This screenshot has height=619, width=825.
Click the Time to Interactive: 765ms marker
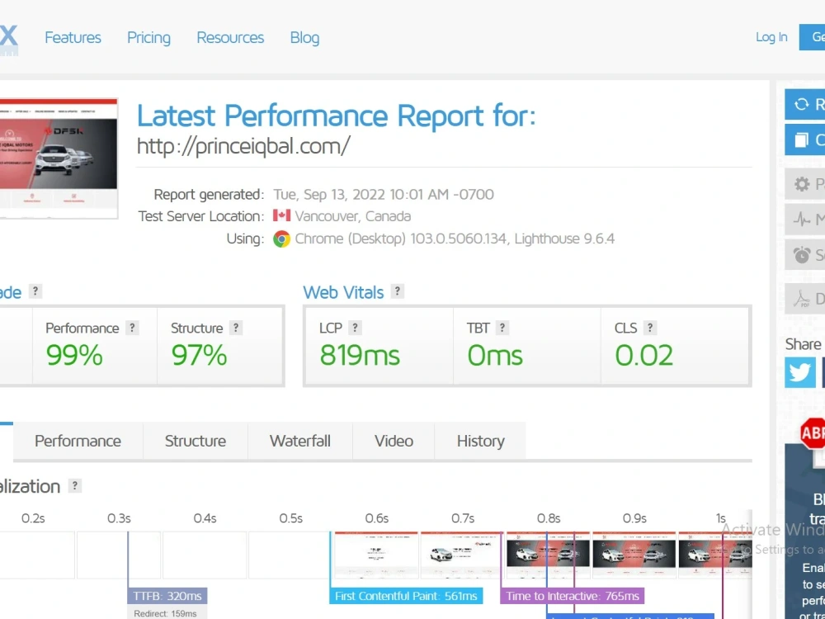[x=572, y=596]
